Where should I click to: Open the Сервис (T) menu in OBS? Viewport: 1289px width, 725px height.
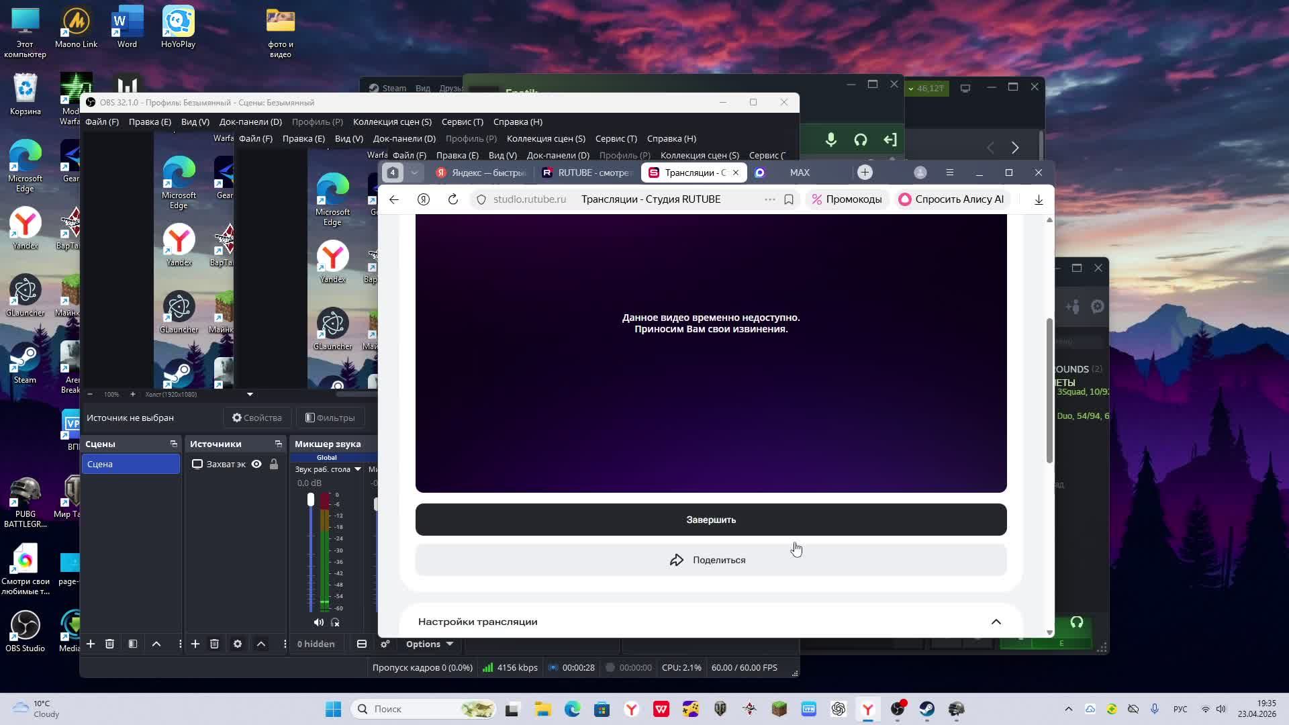[x=462, y=122]
